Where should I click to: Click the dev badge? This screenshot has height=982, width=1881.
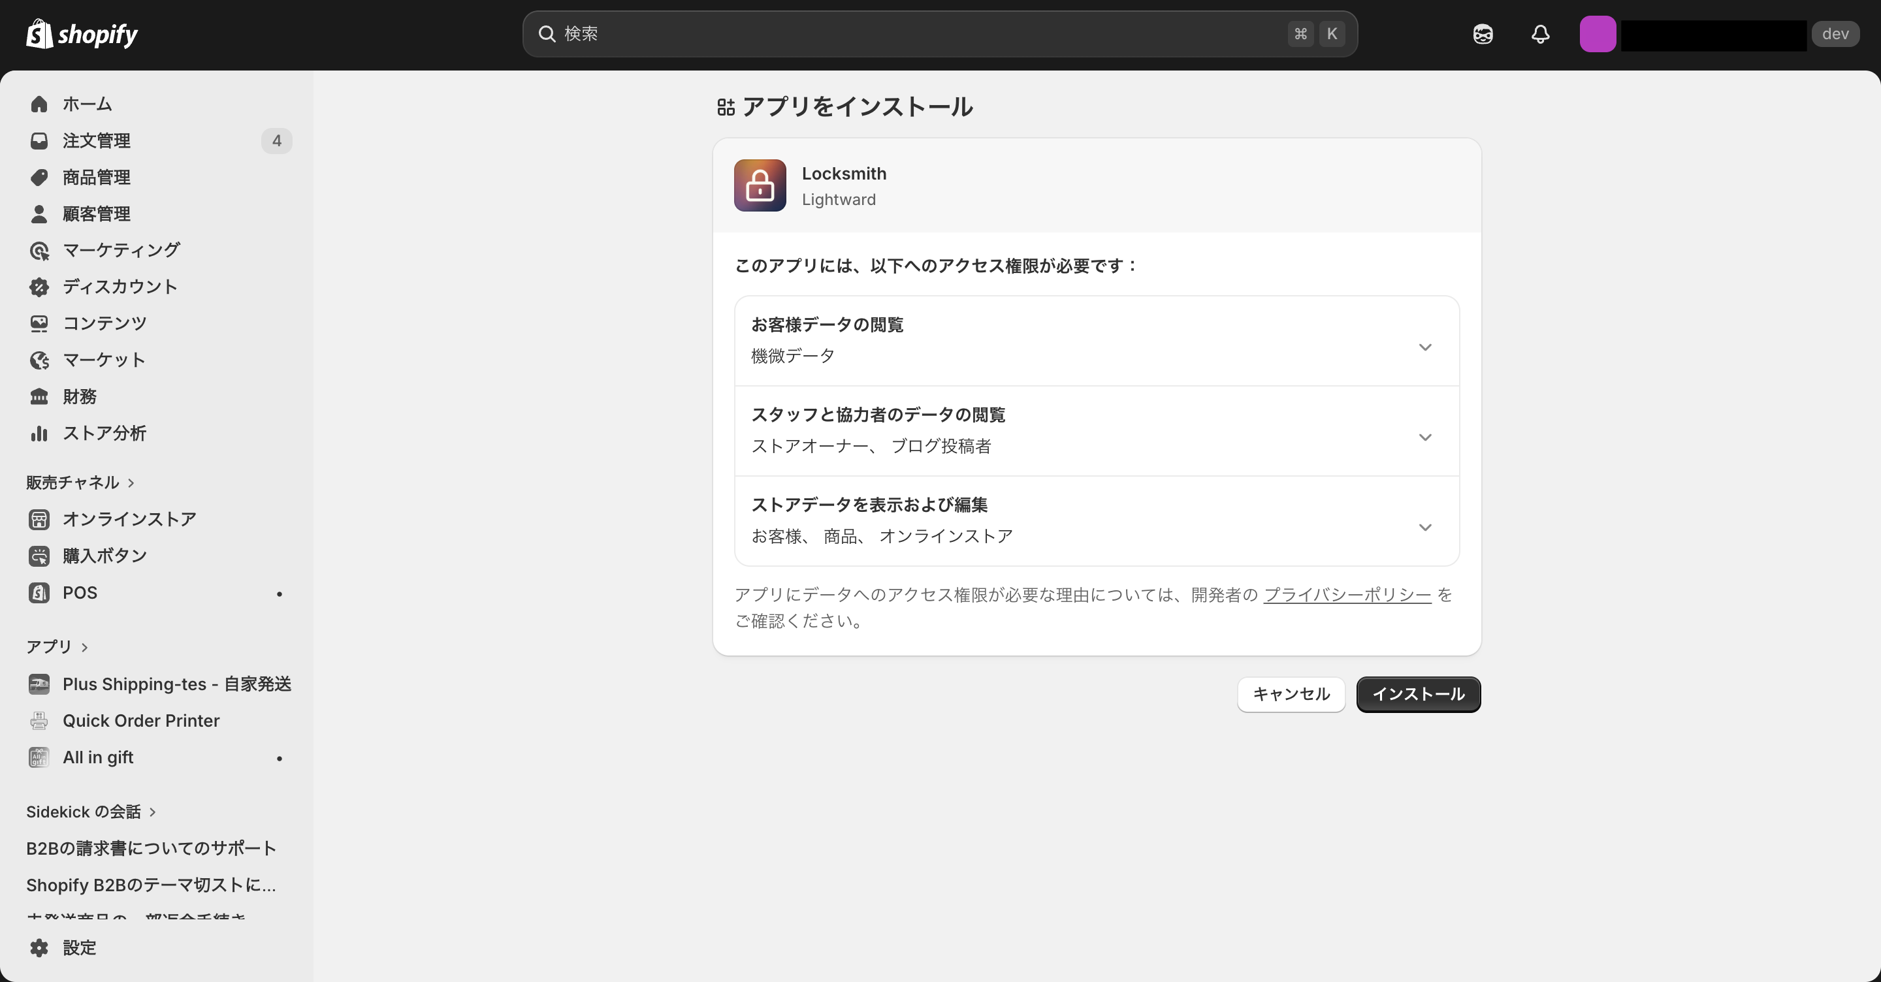pyautogui.click(x=1835, y=33)
